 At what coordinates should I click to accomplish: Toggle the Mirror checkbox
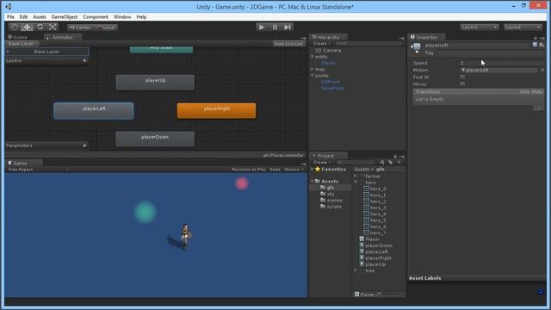(x=462, y=84)
